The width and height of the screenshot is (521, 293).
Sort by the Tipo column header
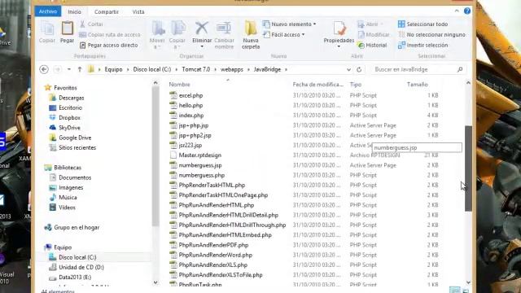click(x=356, y=85)
